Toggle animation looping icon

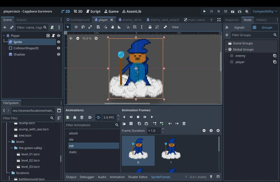(98, 117)
